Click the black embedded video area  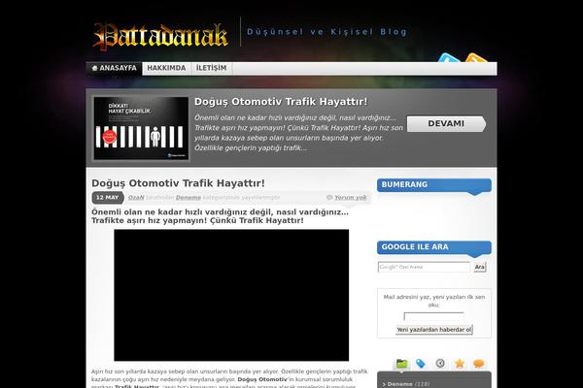231,295
